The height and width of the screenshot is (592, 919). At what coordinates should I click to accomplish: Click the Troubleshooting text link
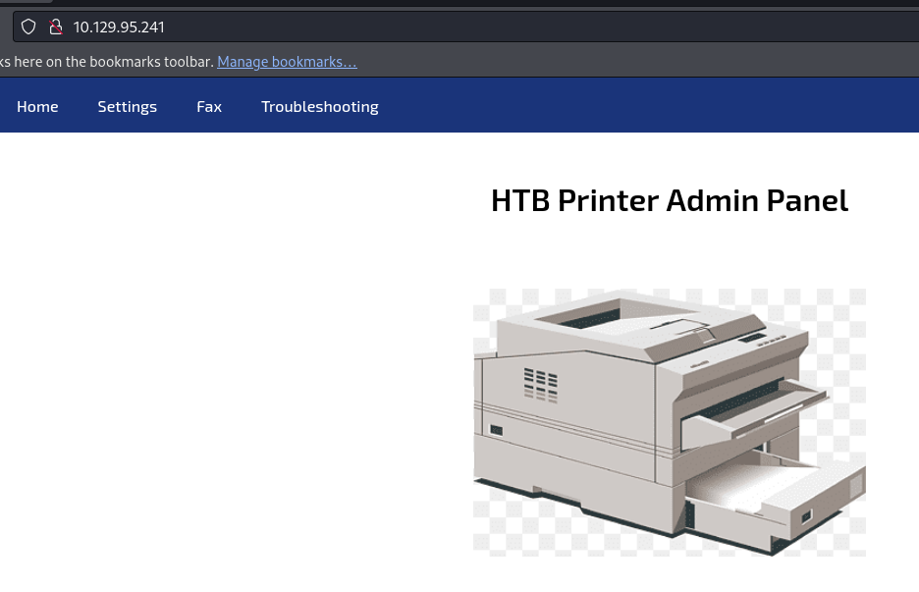pos(319,106)
